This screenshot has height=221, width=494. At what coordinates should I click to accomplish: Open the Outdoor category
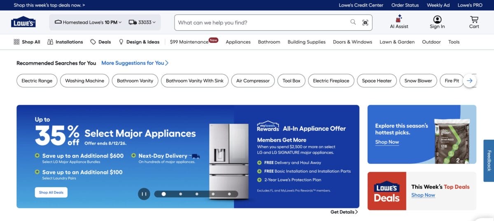coord(431,42)
